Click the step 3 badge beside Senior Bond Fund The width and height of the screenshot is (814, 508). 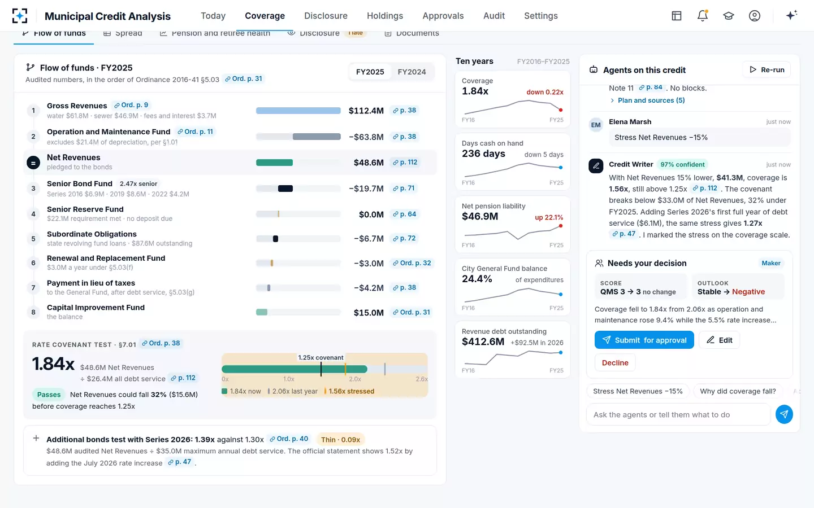coord(33,189)
